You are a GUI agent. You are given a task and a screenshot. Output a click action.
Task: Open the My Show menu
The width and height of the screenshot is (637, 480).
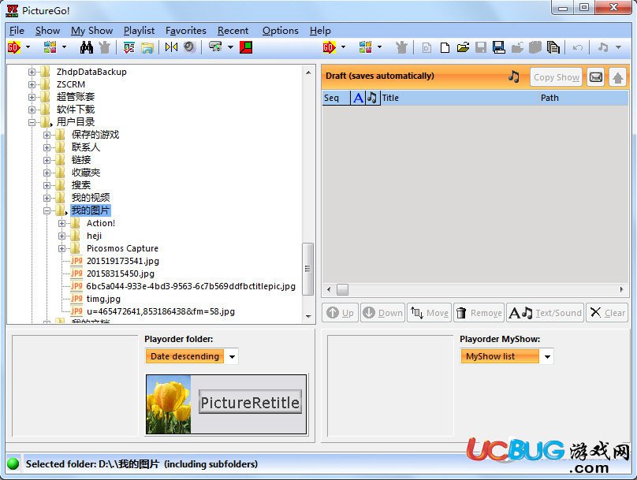(91, 31)
